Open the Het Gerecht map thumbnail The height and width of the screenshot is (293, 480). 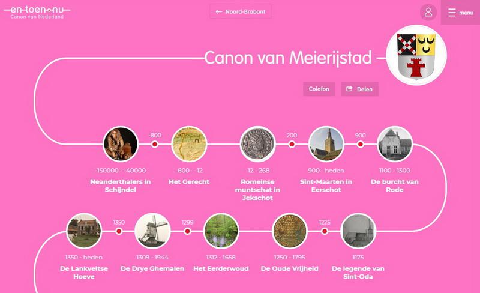click(x=189, y=145)
